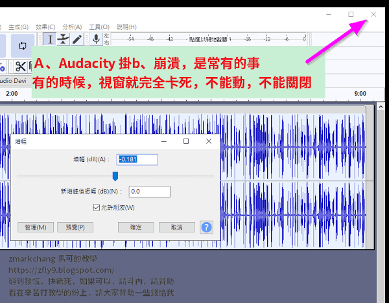This screenshot has height=303, width=389.
Task: Toggle the 允許削波 checkbox
Action: (x=97, y=207)
